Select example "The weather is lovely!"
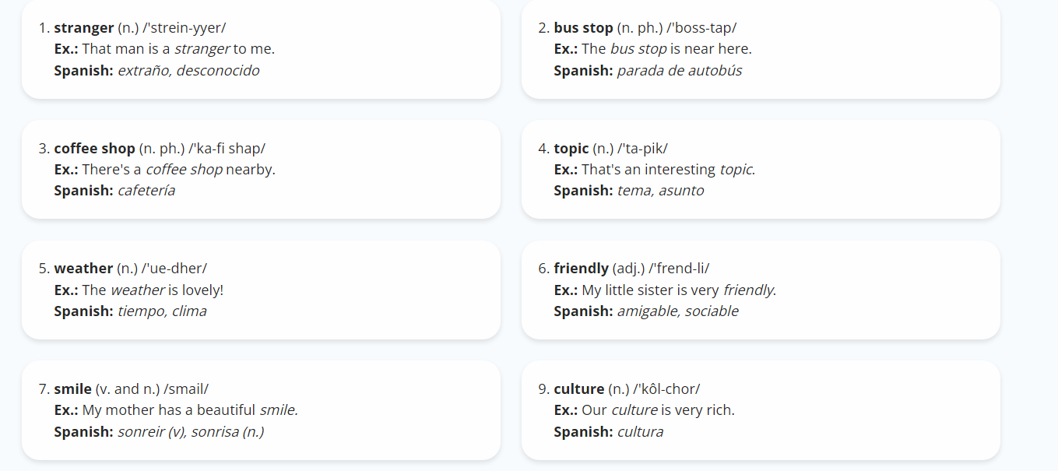This screenshot has width=1058, height=471. [153, 290]
